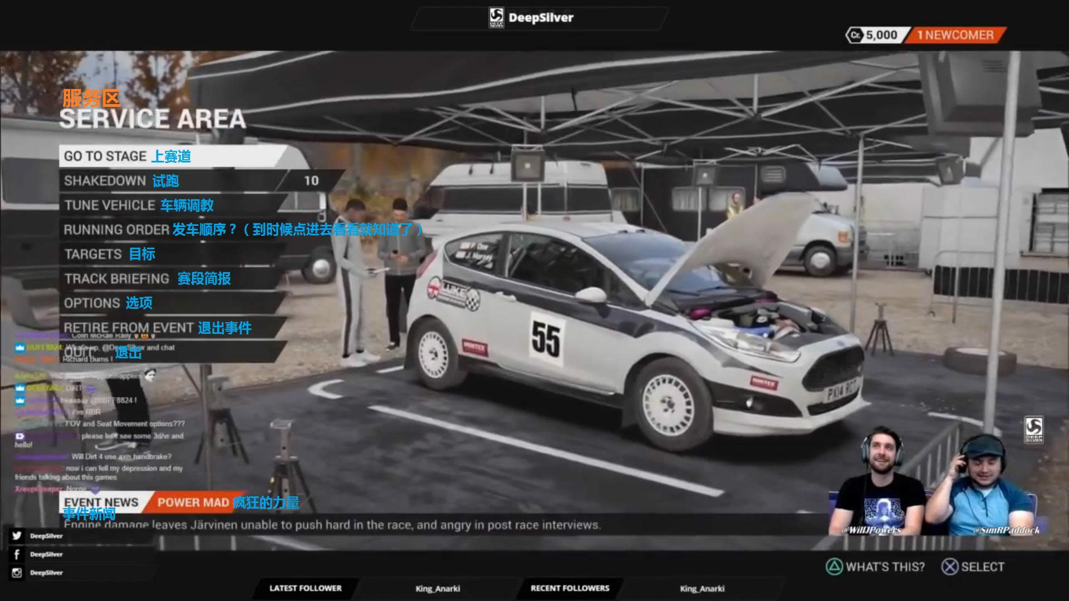This screenshot has width=1069, height=601.
Task: Click the POWER MAD news headline
Action: (x=193, y=503)
